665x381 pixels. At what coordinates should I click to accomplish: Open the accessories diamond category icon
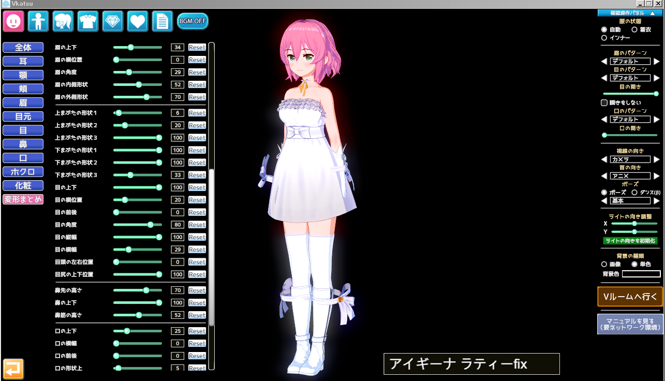[x=112, y=21]
